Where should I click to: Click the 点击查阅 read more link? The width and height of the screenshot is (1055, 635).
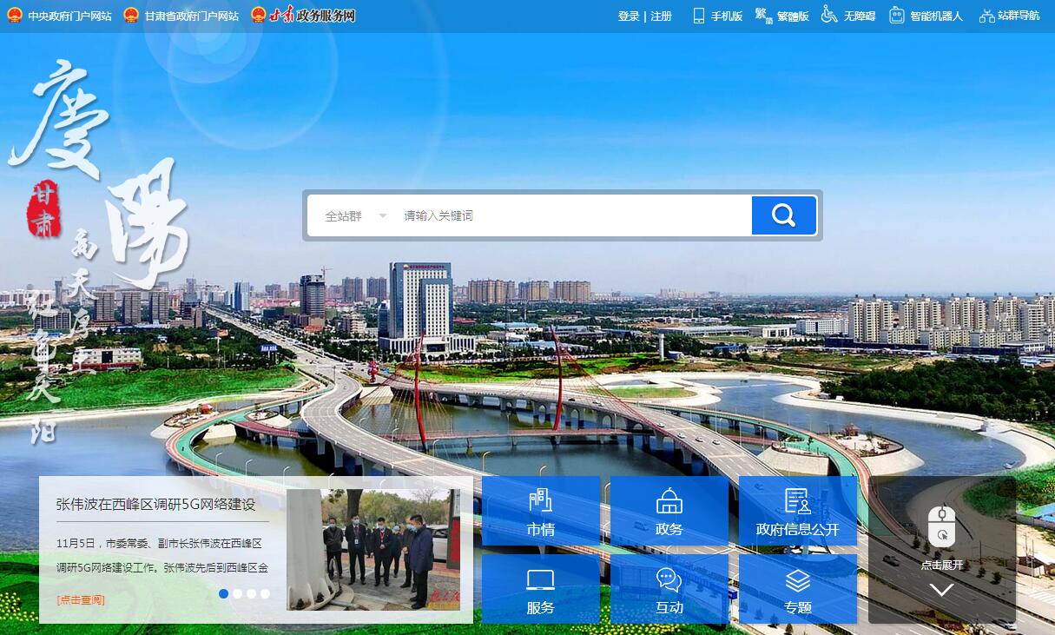81,599
